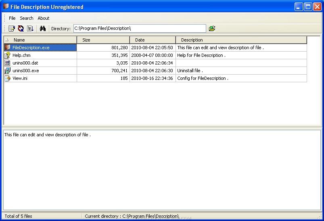324x221 pixels.
Task: Click the unins000.exe file icon
Action: click(7, 71)
